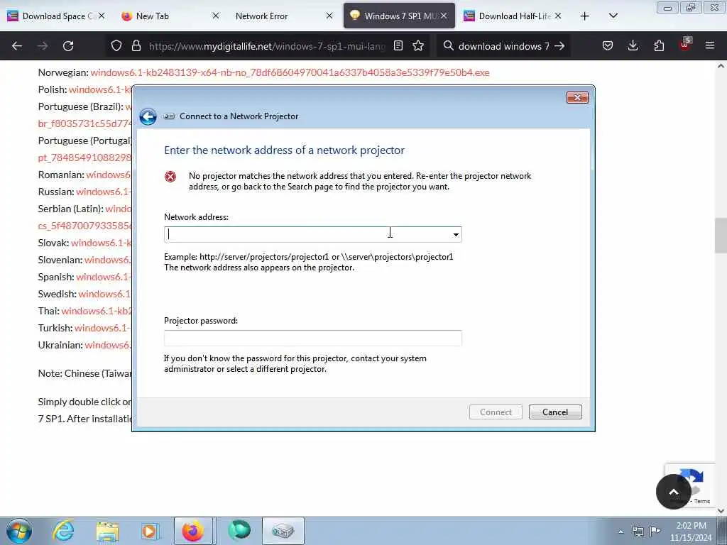Click the browser Back arrow

tap(17, 46)
